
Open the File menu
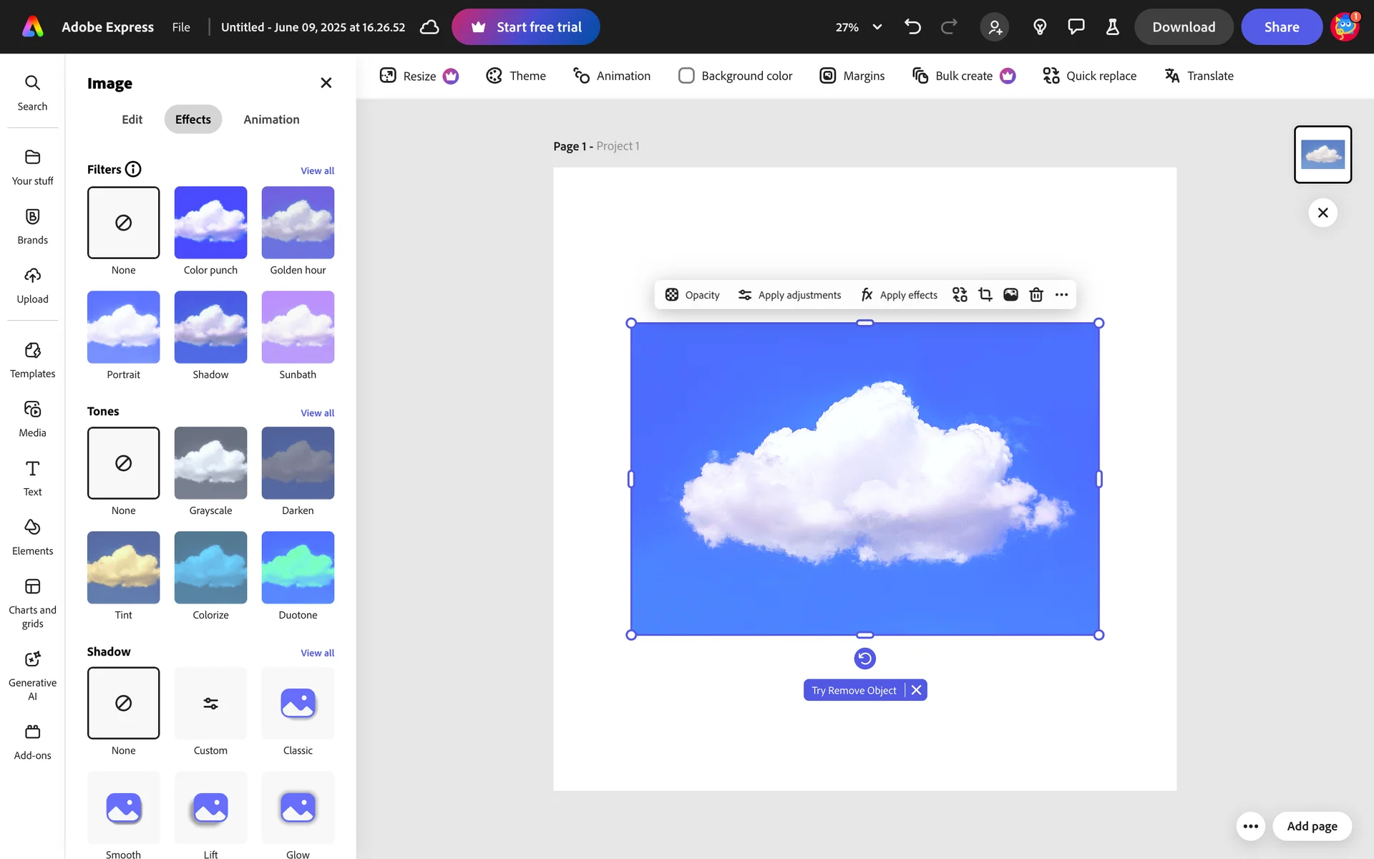(x=181, y=27)
